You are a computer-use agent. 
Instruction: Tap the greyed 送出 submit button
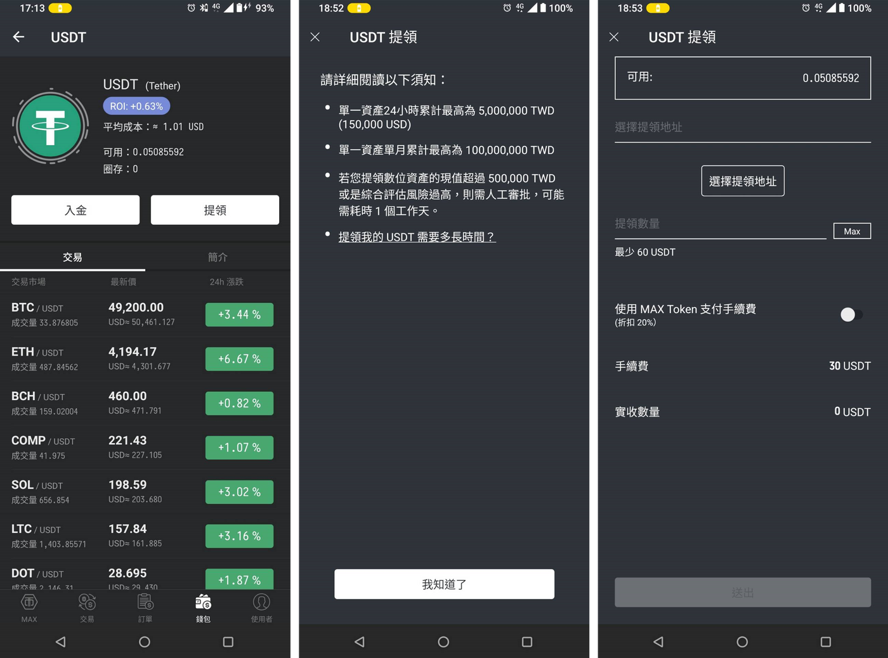pos(743,592)
